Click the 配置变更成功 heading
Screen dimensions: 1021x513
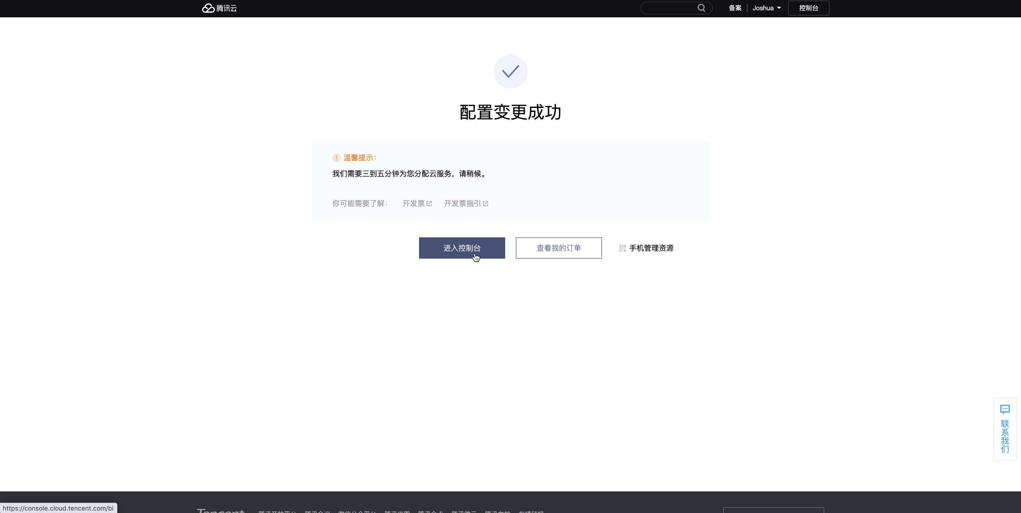pyautogui.click(x=510, y=113)
